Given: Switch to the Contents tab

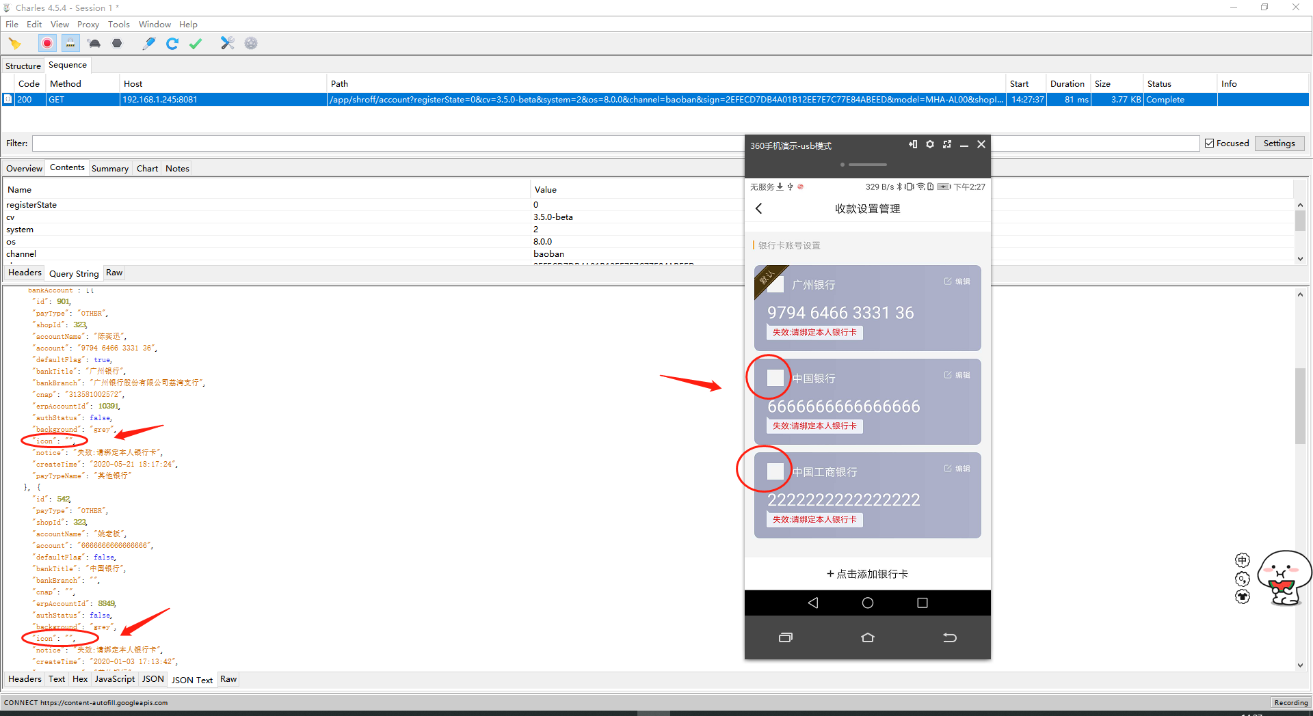Looking at the screenshot, I should click(x=67, y=167).
